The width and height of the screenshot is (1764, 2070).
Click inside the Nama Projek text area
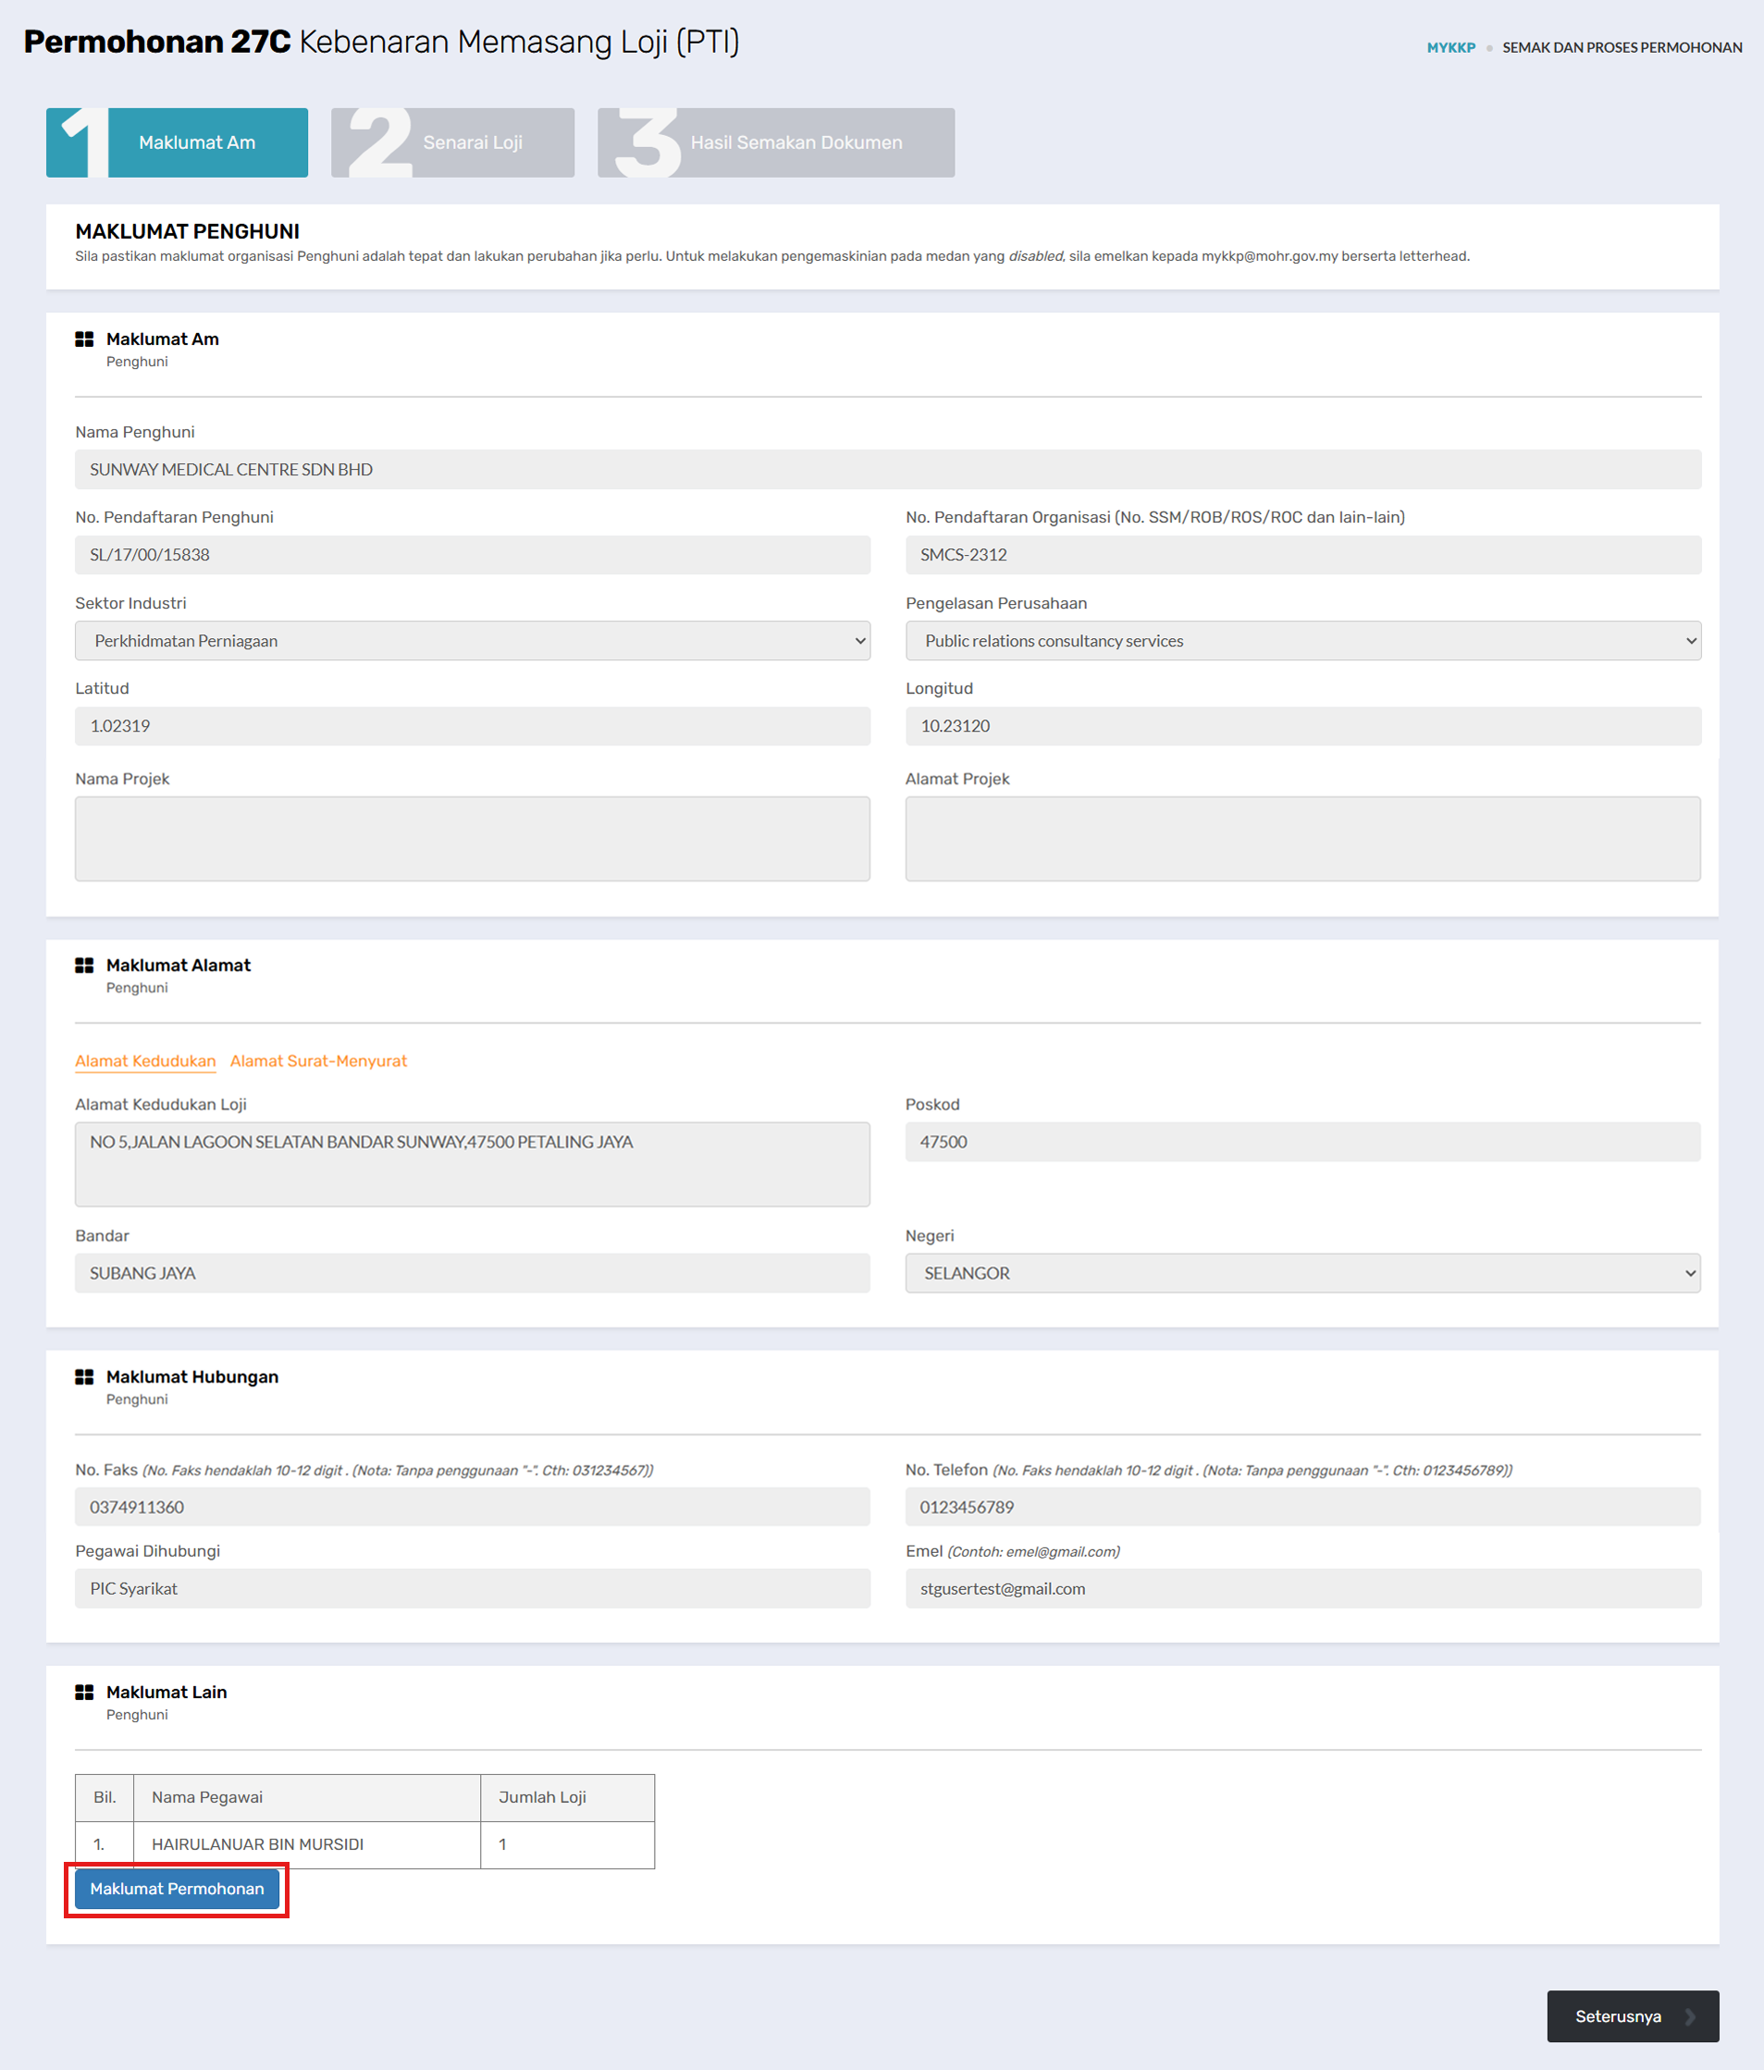pyautogui.click(x=473, y=839)
